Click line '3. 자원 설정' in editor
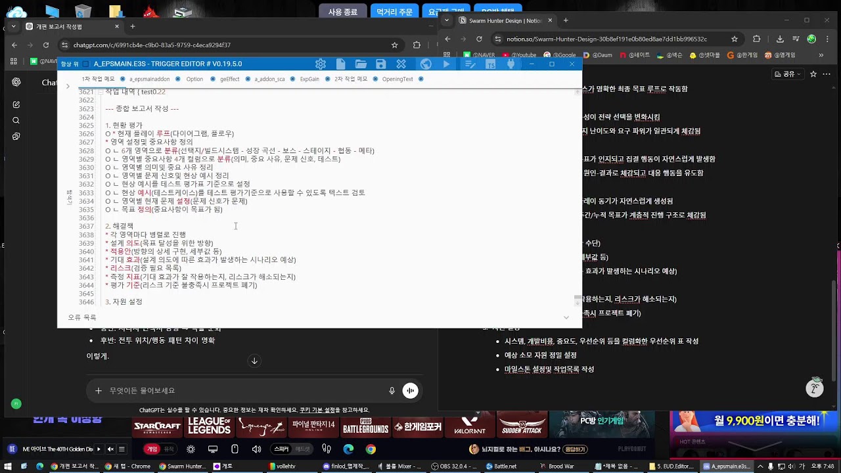 pyautogui.click(x=124, y=302)
